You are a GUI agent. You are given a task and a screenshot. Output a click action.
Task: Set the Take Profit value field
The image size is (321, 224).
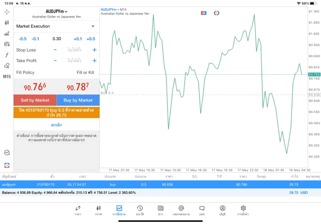tap(75, 61)
